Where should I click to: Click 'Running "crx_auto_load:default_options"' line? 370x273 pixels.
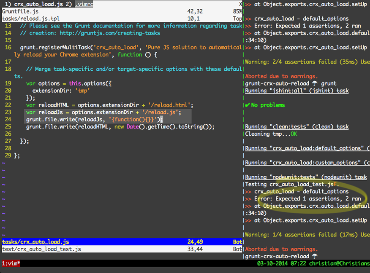(x=307, y=148)
